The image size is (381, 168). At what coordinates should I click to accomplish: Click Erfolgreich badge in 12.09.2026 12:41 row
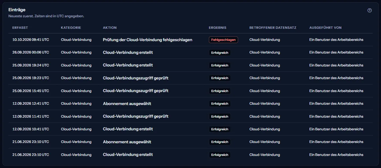[x=220, y=104]
